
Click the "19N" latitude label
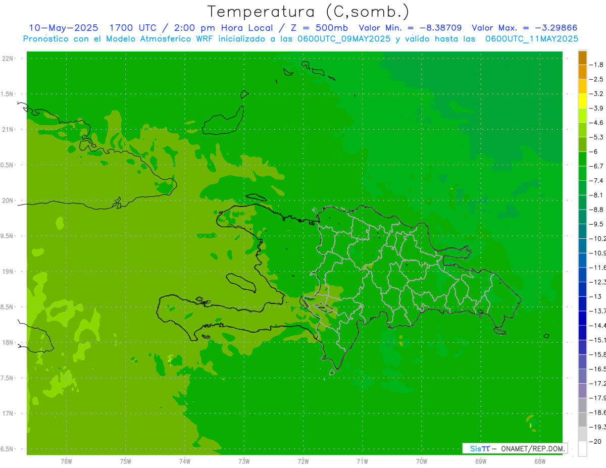(8, 272)
